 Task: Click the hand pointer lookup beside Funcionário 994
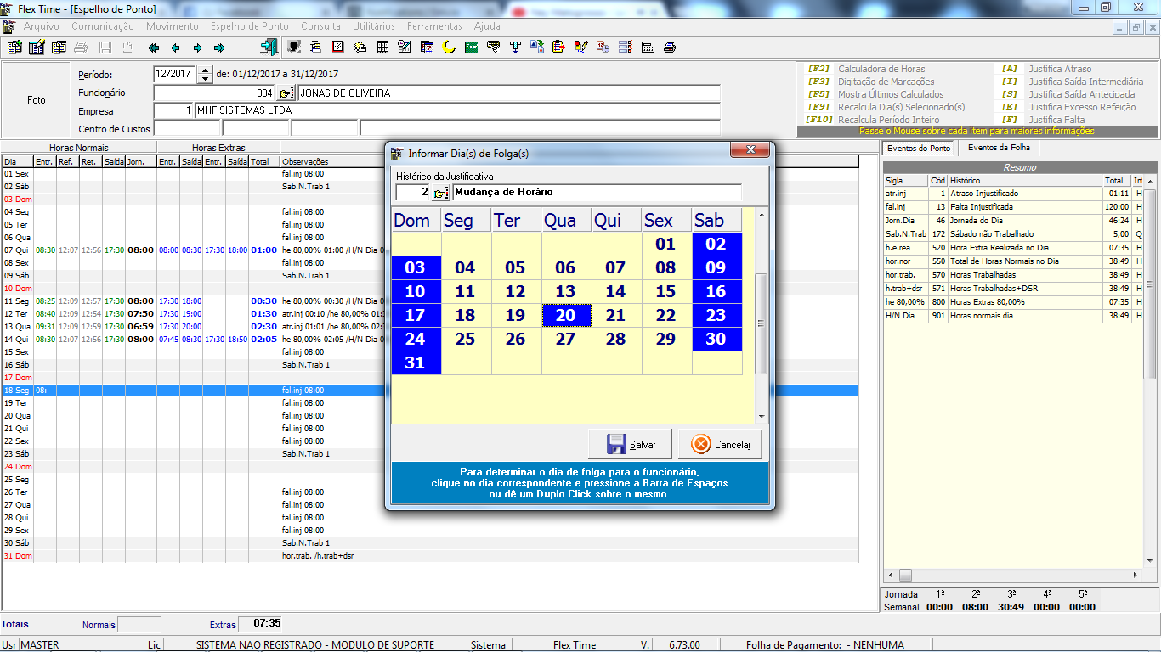(286, 93)
